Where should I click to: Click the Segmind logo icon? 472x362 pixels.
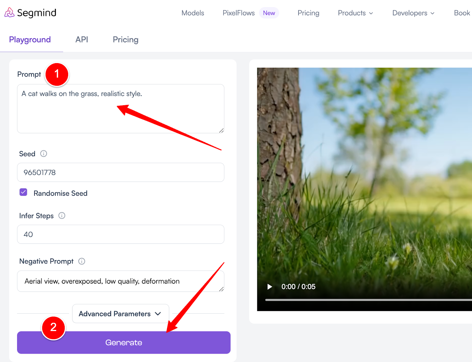pyautogui.click(x=9, y=13)
